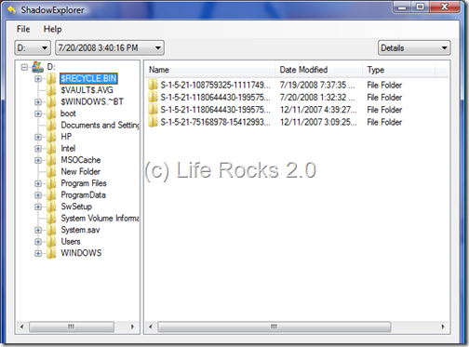Expand the Users tree node
The image size is (469, 347).
pos(38,242)
